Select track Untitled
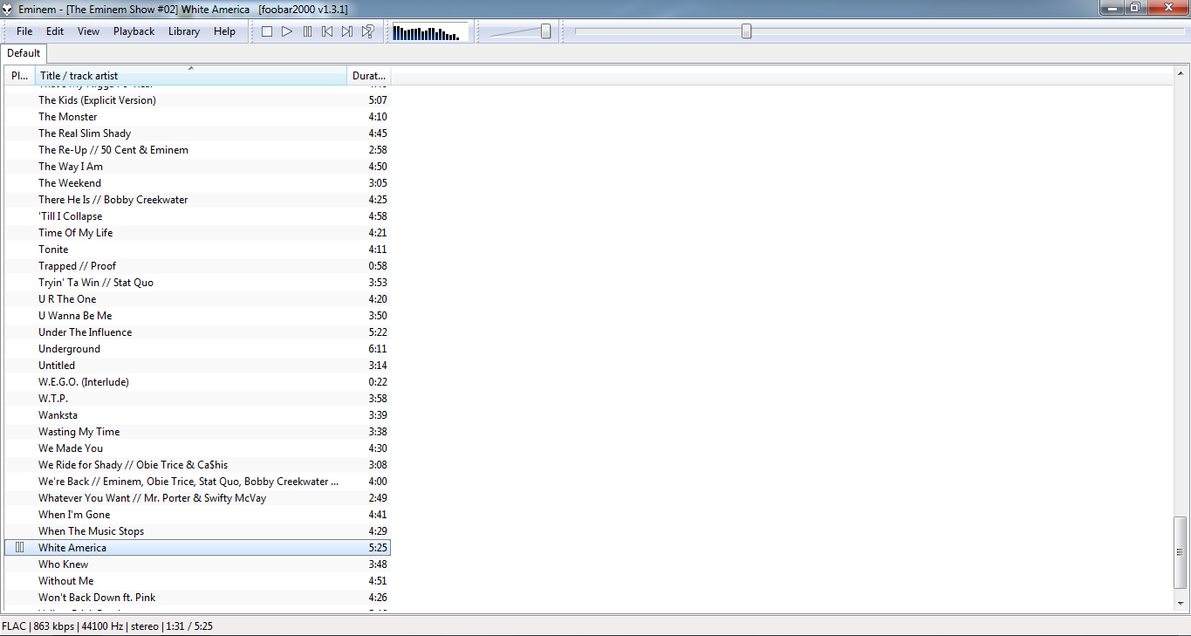Image resolution: width=1191 pixels, height=636 pixels. (197, 366)
